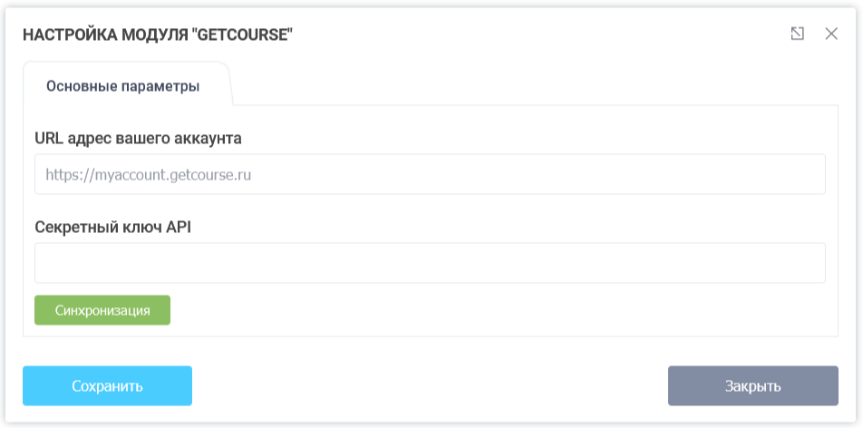The image size is (863, 428).
Task: Switch to the Основные параметры tab
Action: pyautogui.click(x=123, y=86)
